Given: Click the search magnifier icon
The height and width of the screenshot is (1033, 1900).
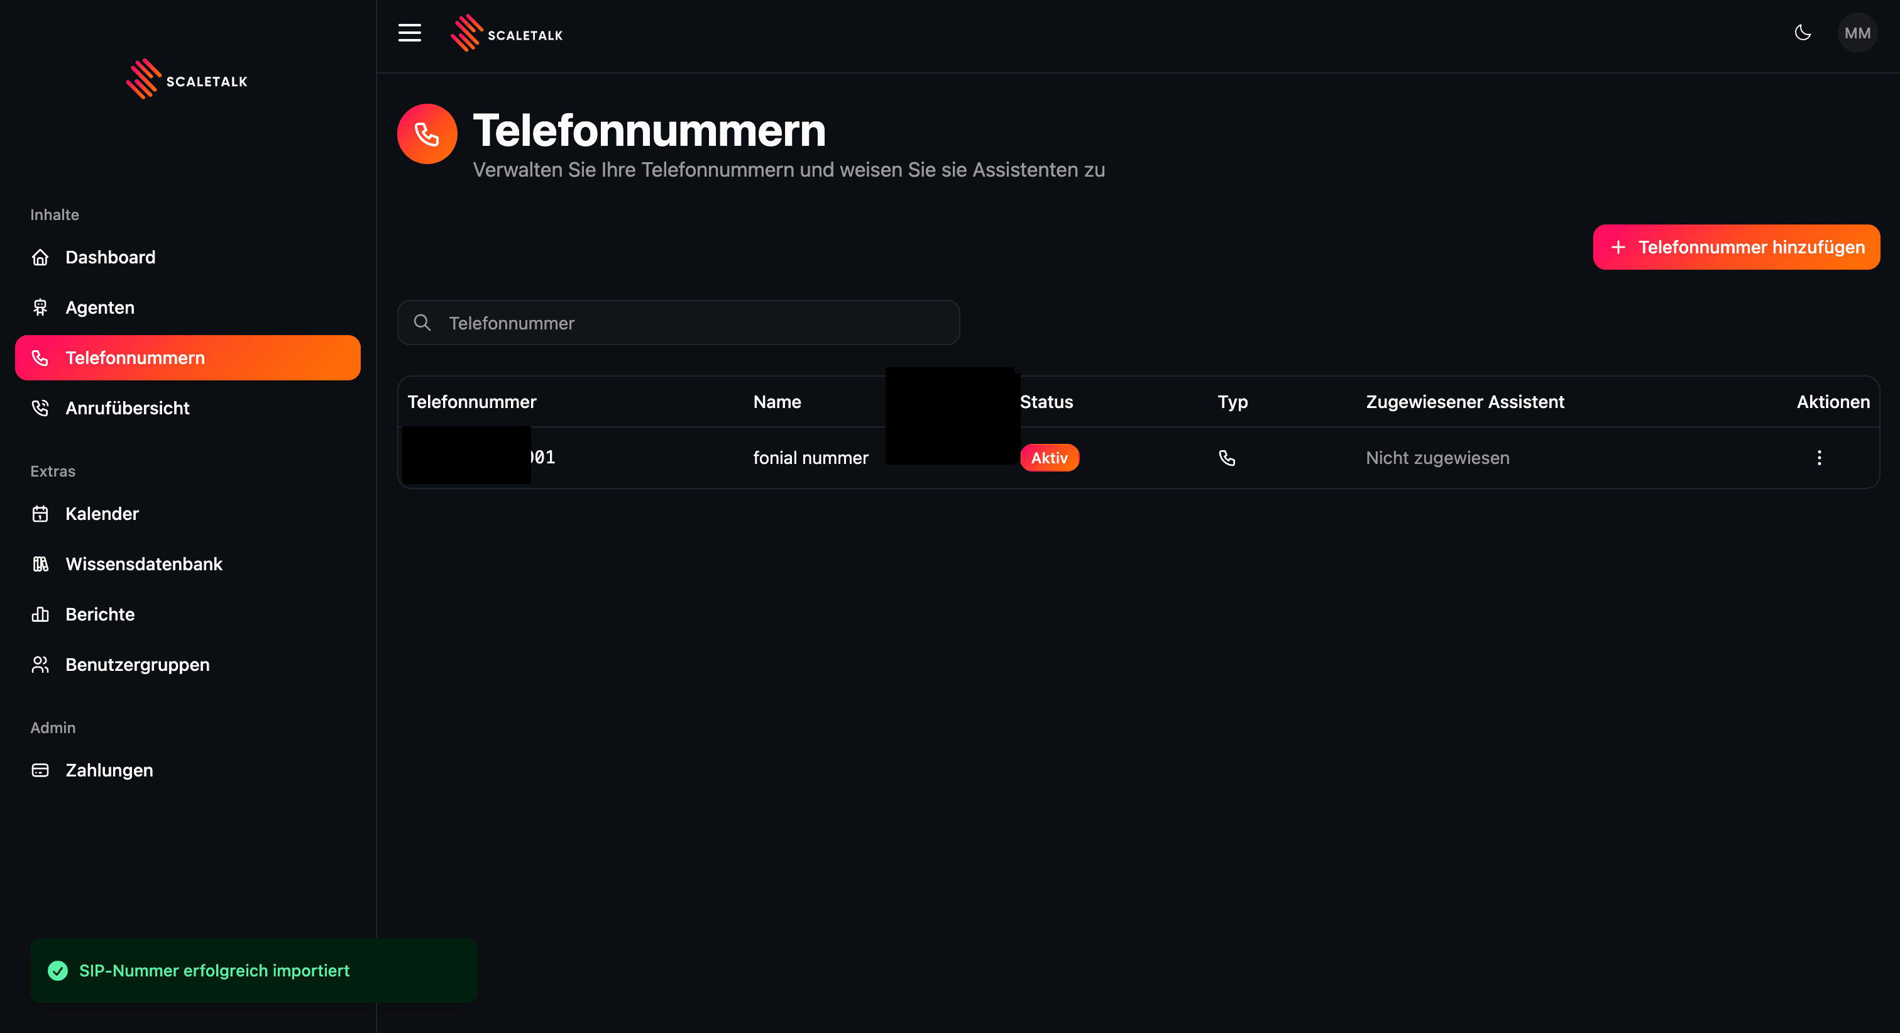Looking at the screenshot, I should (422, 323).
